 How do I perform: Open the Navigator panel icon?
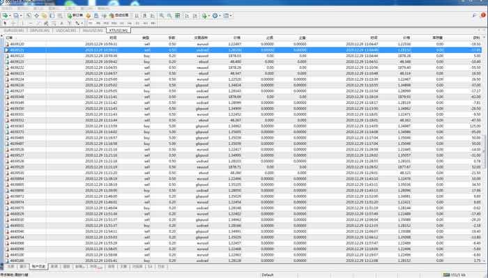[x=44, y=15]
